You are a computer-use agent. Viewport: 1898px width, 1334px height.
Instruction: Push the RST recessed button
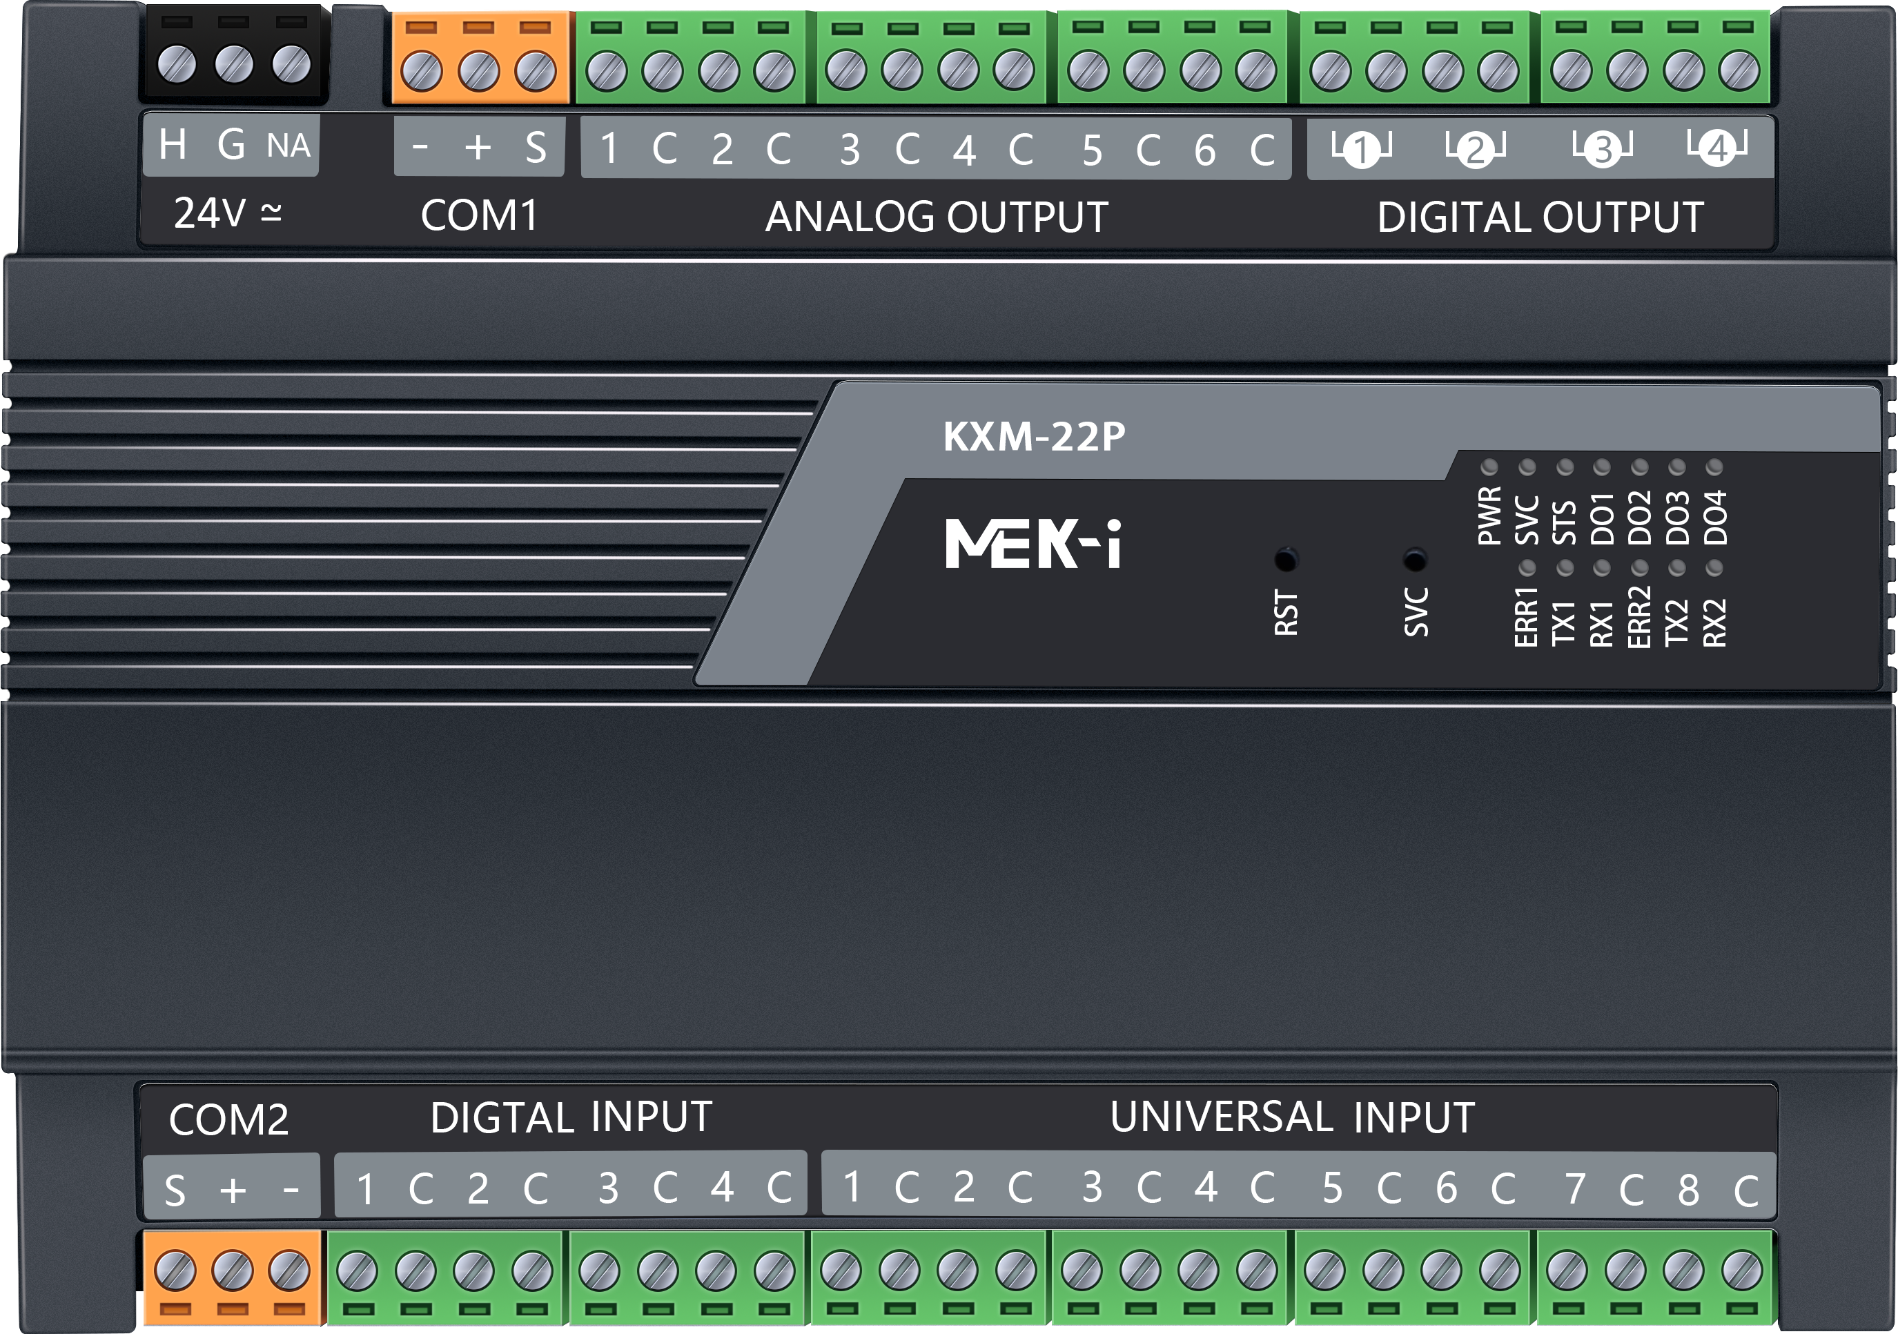(x=1285, y=560)
